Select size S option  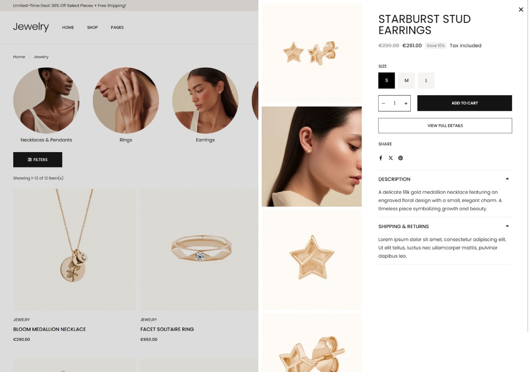[x=386, y=81]
